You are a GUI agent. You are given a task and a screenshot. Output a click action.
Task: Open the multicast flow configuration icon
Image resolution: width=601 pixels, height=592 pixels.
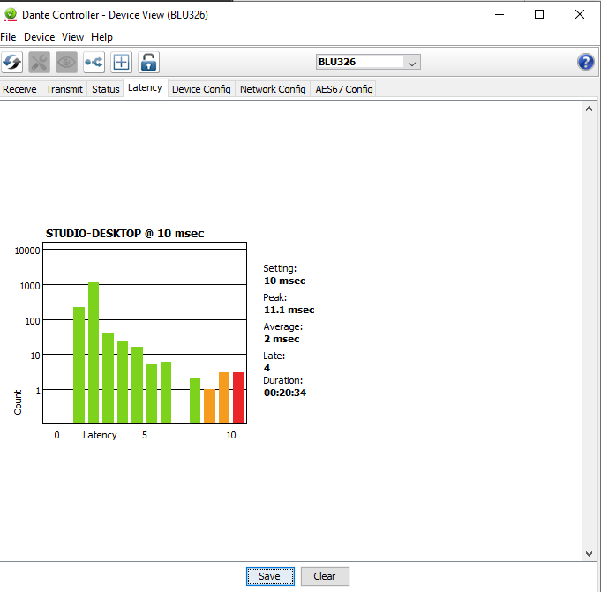click(x=94, y=62)
